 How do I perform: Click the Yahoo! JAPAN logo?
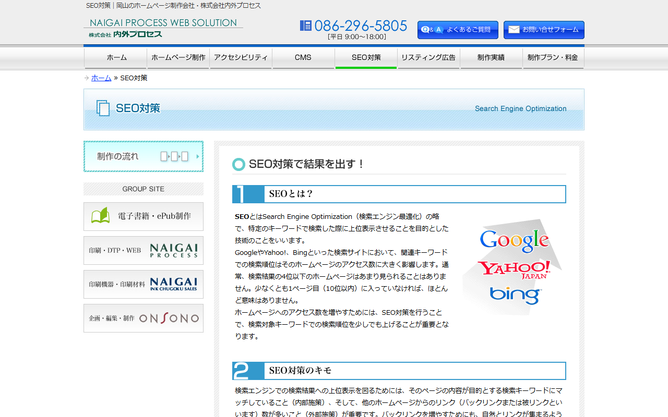(x=514, y=269)
